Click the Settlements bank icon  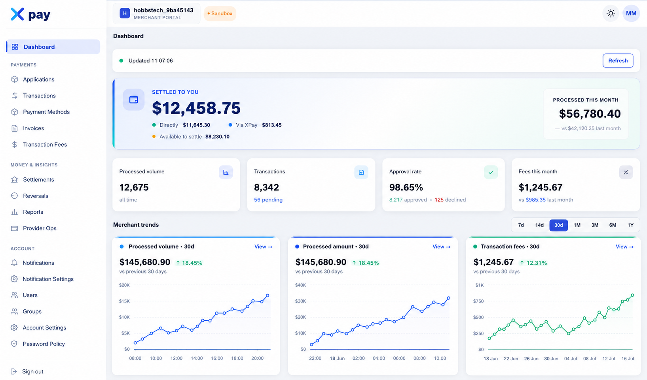(x=15, y=180)
